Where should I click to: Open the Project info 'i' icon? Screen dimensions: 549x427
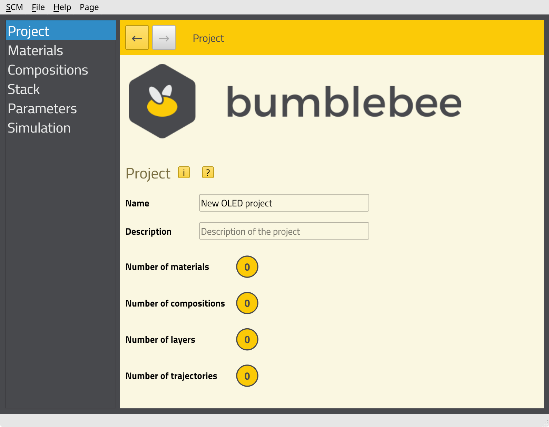[x=184, y=172]
